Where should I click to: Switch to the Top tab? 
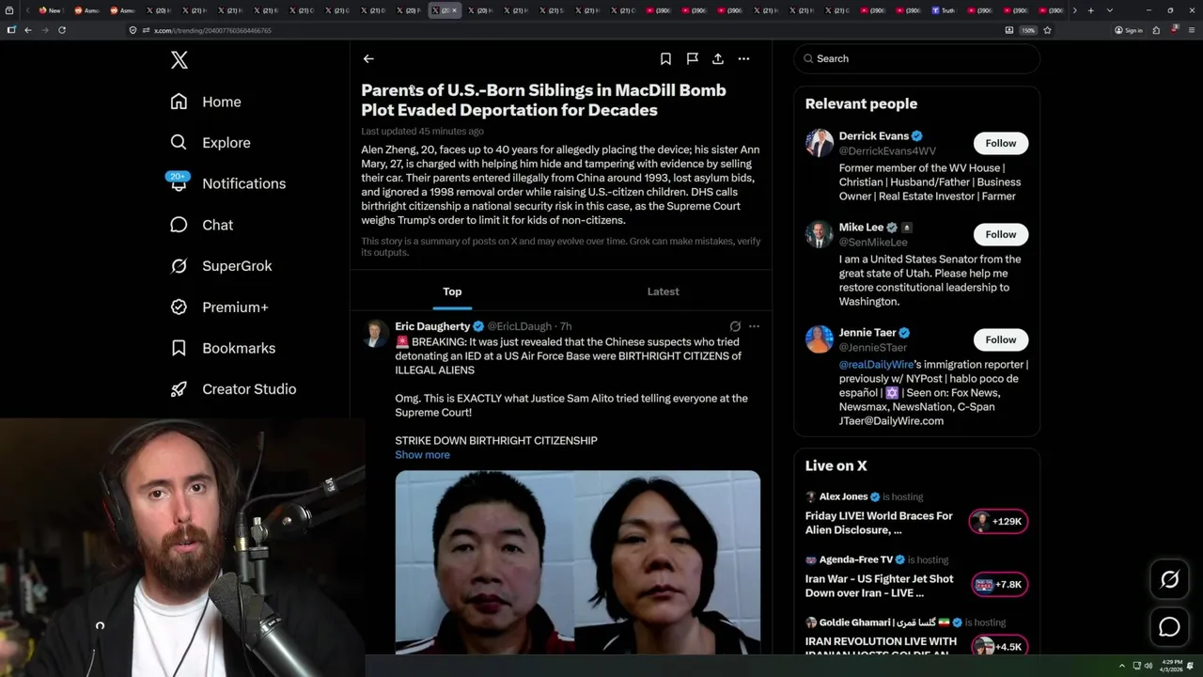tap(452, 291)
